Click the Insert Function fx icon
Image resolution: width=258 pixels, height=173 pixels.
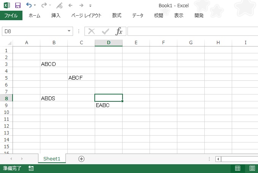coord(119,31)
